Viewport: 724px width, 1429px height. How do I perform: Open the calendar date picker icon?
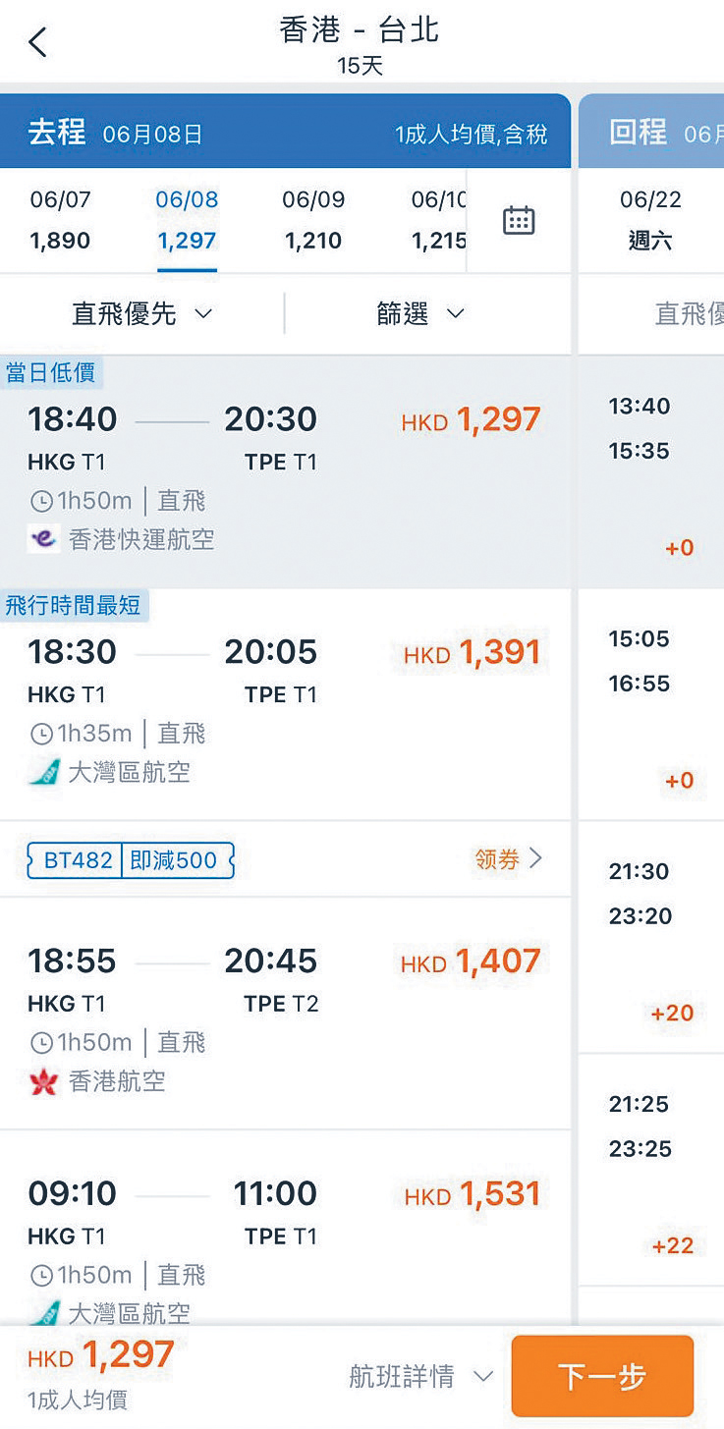[518, 220]
